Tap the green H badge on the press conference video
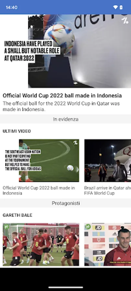This screenshot has width=131, height=291. 88,227
